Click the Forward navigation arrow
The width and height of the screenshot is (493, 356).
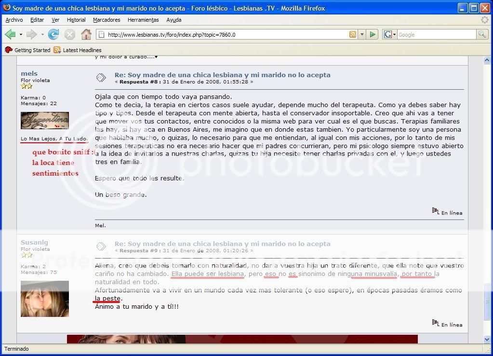pos(31,34)
